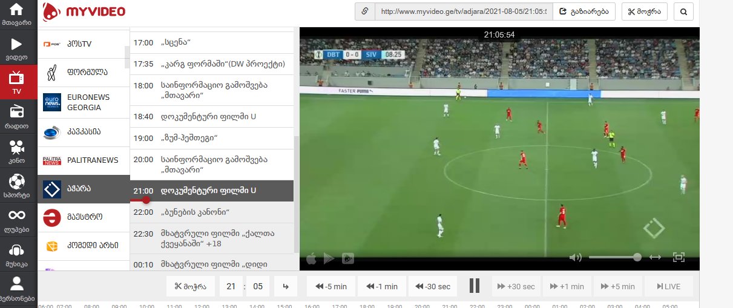Image resolution: width=733 pixels, height=308 pixels.
Task: Open the 17:35 DW პროექტი program
Action: pyautogui.click(x=212, y=64)
